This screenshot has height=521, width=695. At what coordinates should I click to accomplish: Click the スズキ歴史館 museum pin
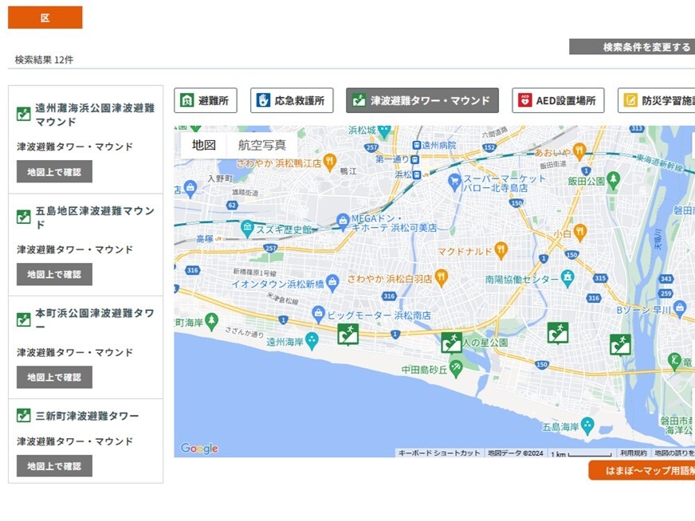[247, 229]
